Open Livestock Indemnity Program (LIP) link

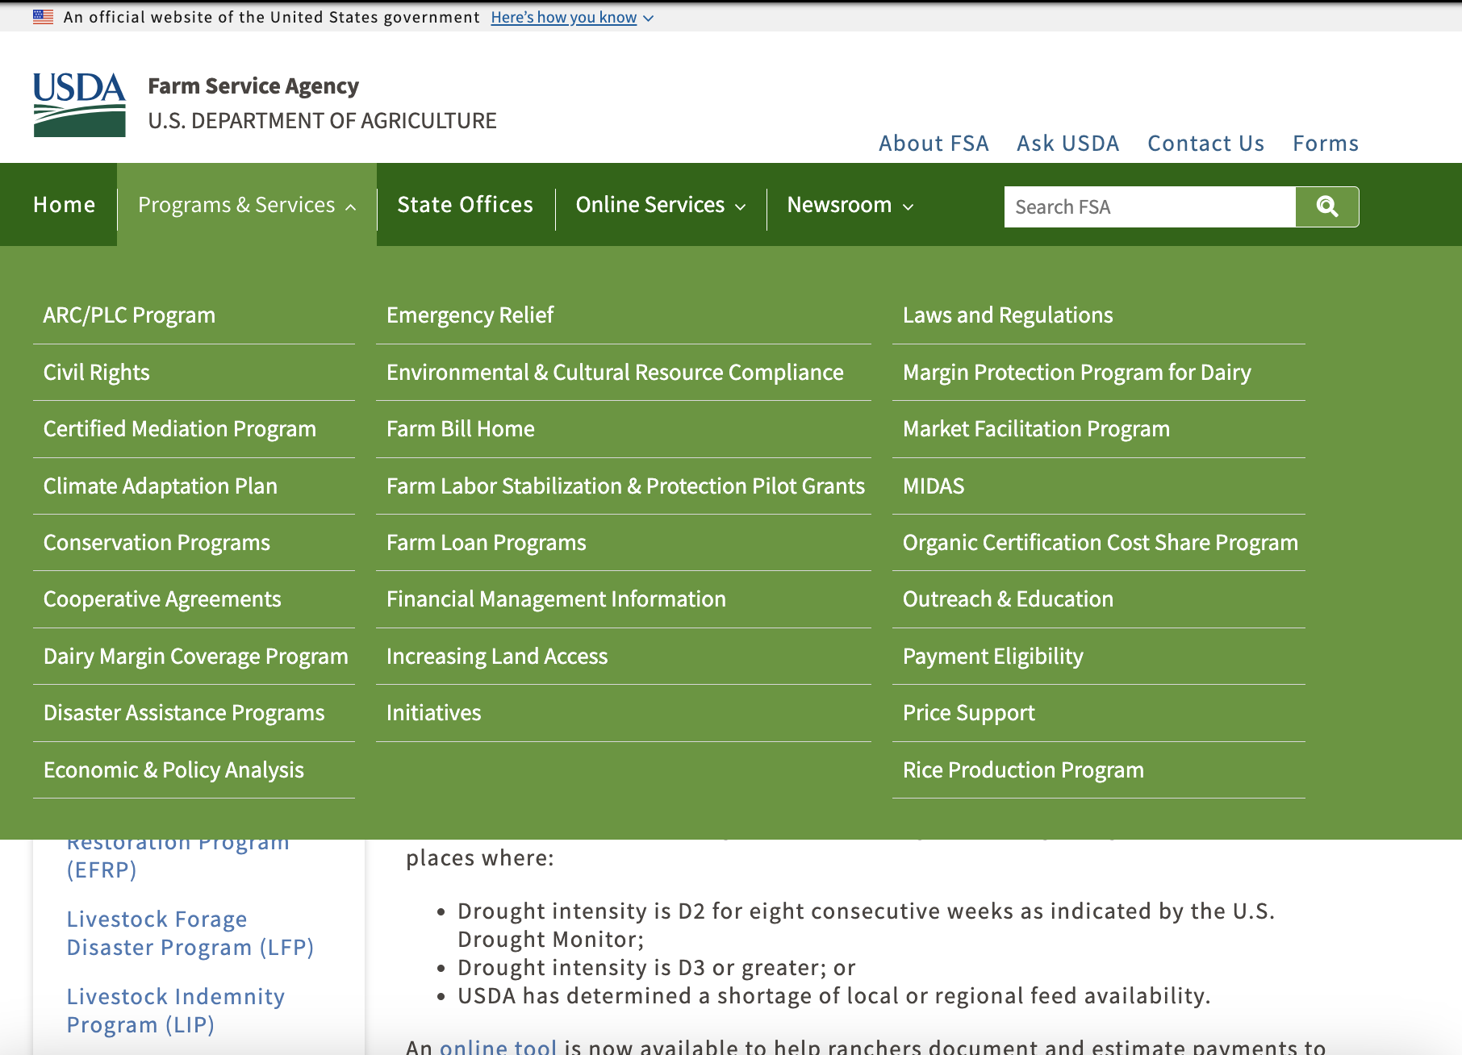tap(176, 1011)
